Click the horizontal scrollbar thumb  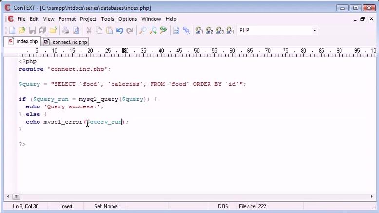16,197
